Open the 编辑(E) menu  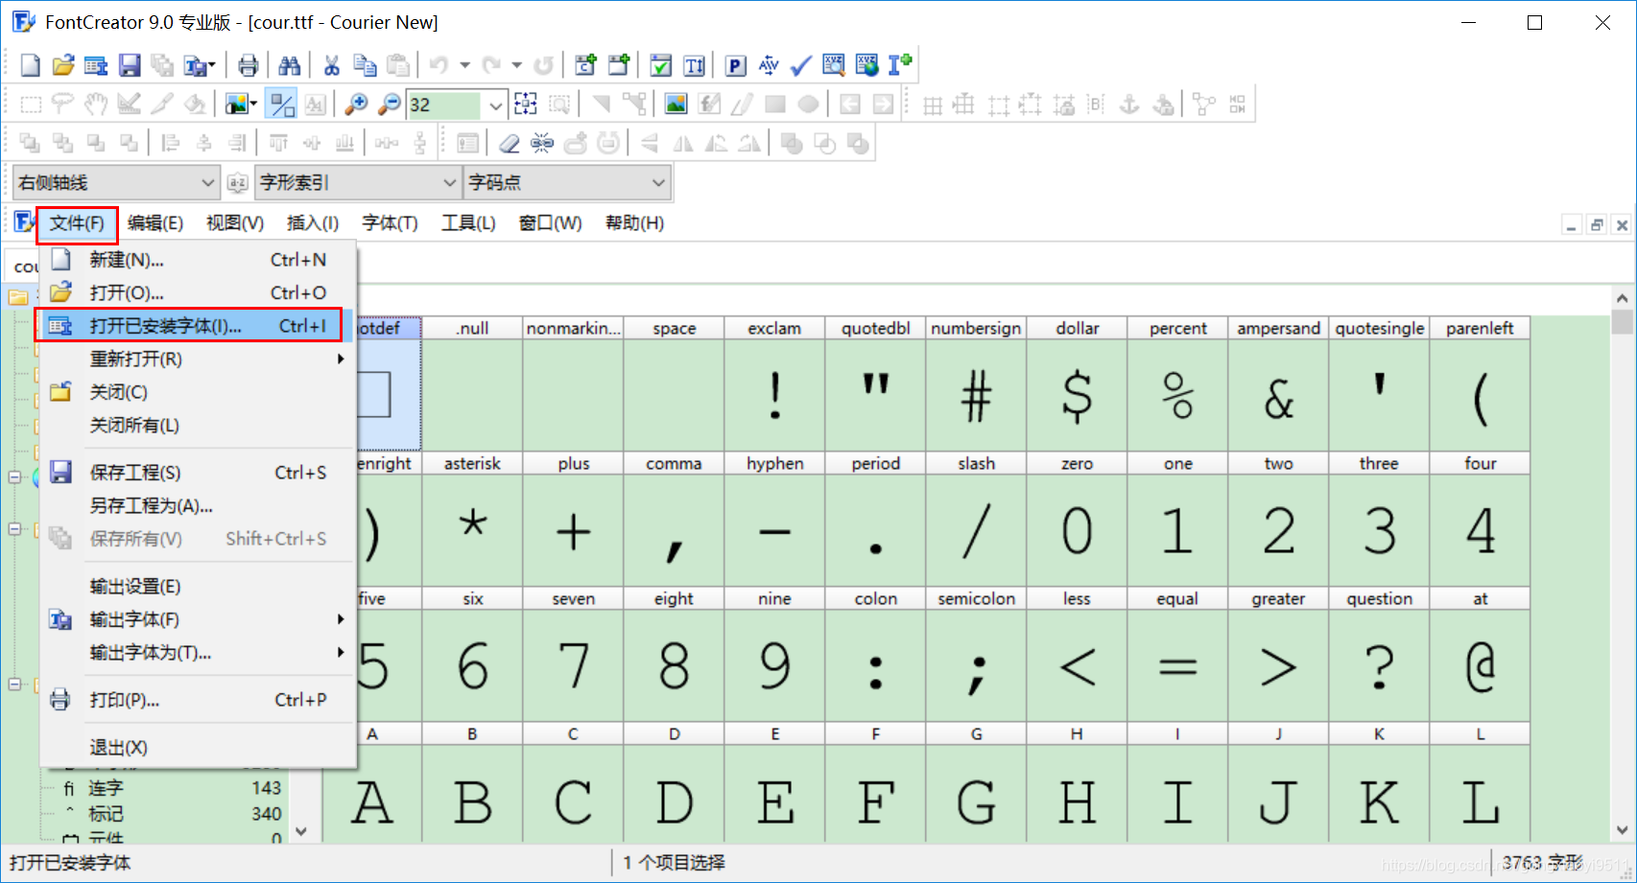click(x=155, y=223)
